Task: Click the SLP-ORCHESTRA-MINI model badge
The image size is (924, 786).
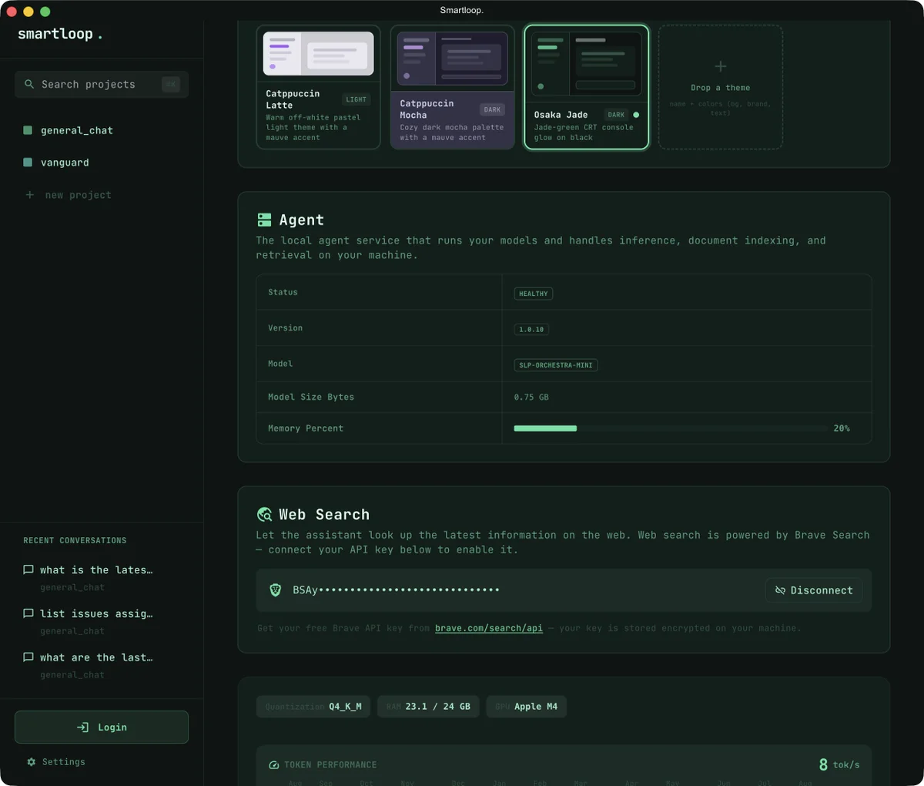Action: coord(556,365)
